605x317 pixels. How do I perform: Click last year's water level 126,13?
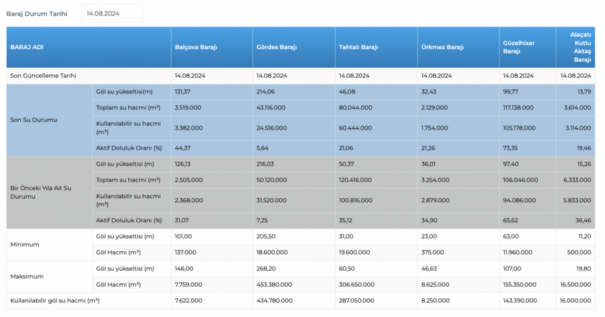(x=182, y=164)
